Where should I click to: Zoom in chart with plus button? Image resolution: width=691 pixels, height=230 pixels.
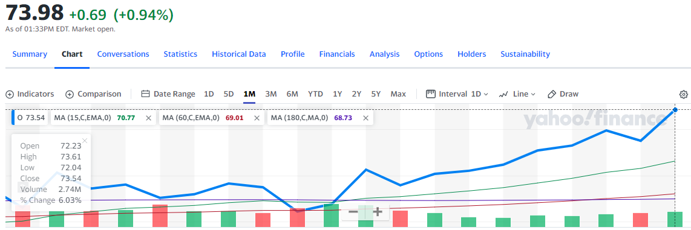pyautogui.click(x=378, y=212)
